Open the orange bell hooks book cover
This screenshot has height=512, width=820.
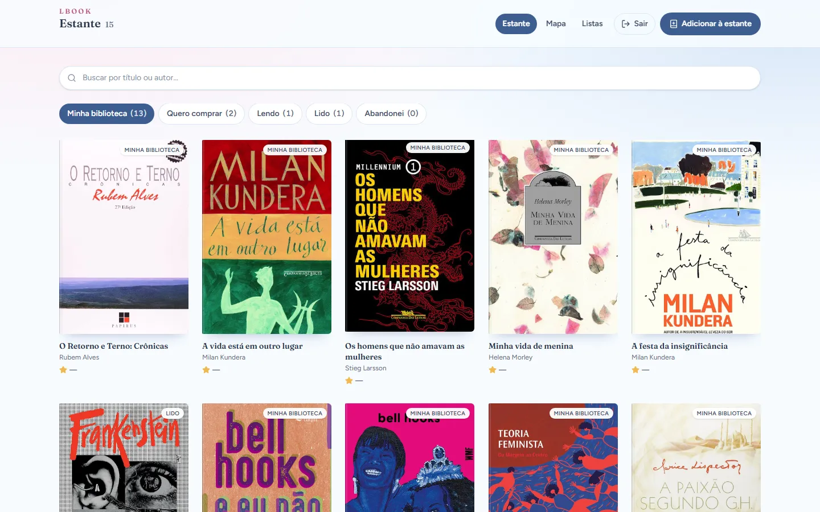[x=266, y=458]
